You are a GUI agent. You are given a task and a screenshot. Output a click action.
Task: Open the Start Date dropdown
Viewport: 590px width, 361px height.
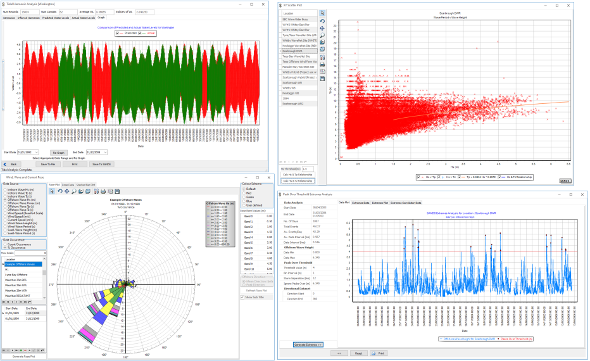point(36,152)
